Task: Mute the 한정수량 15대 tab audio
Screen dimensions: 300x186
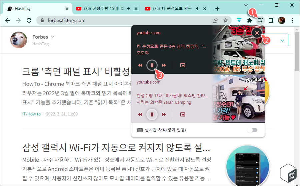Action: (129, 9)
